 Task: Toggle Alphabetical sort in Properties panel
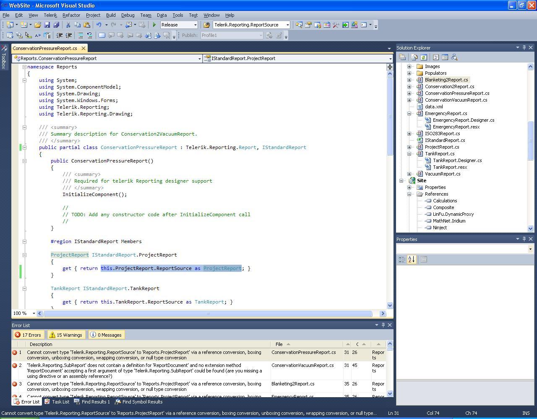(x=411, y=260)
